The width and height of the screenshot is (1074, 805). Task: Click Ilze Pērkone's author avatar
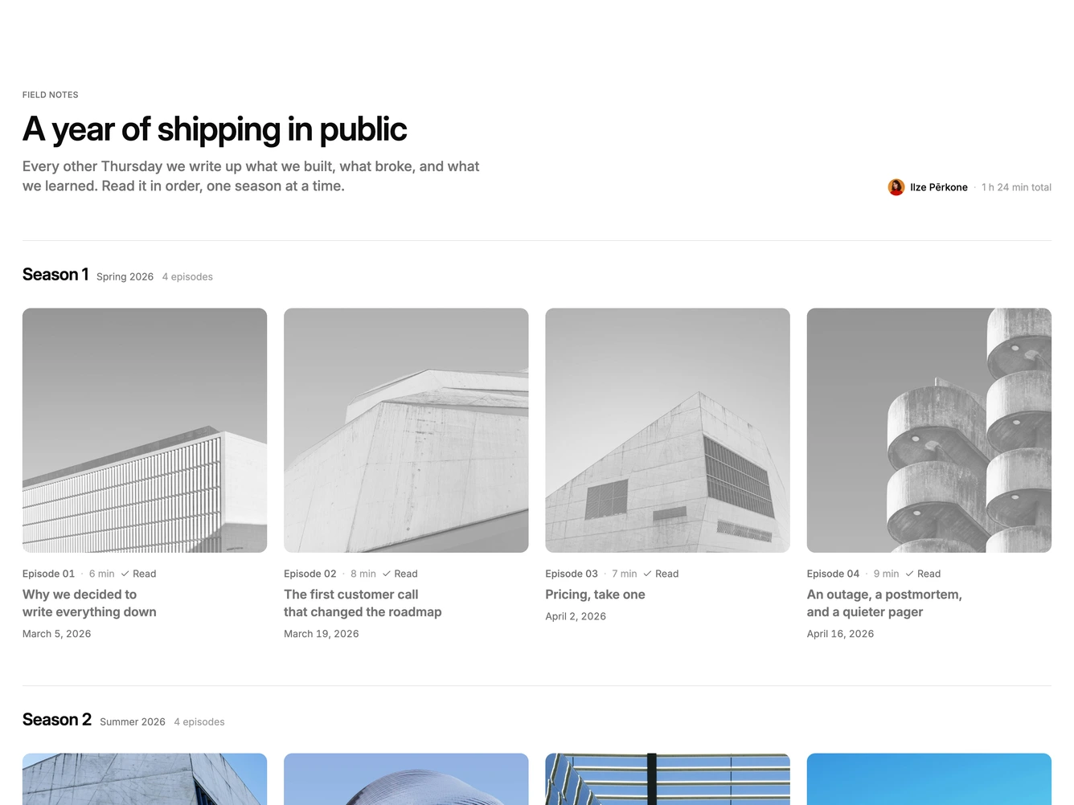(x=896, y=187)
